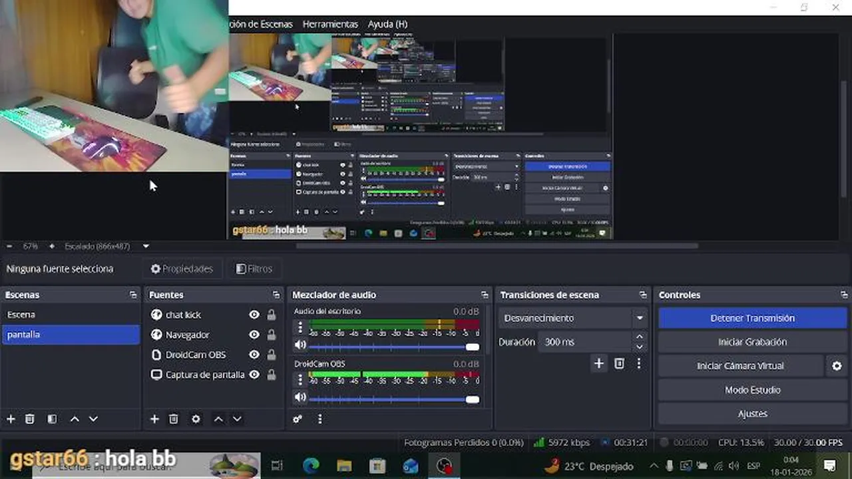The image size is (852, 479).
Task: Toggle lock on Captura de pantalla source
Action: pos(271,375)
